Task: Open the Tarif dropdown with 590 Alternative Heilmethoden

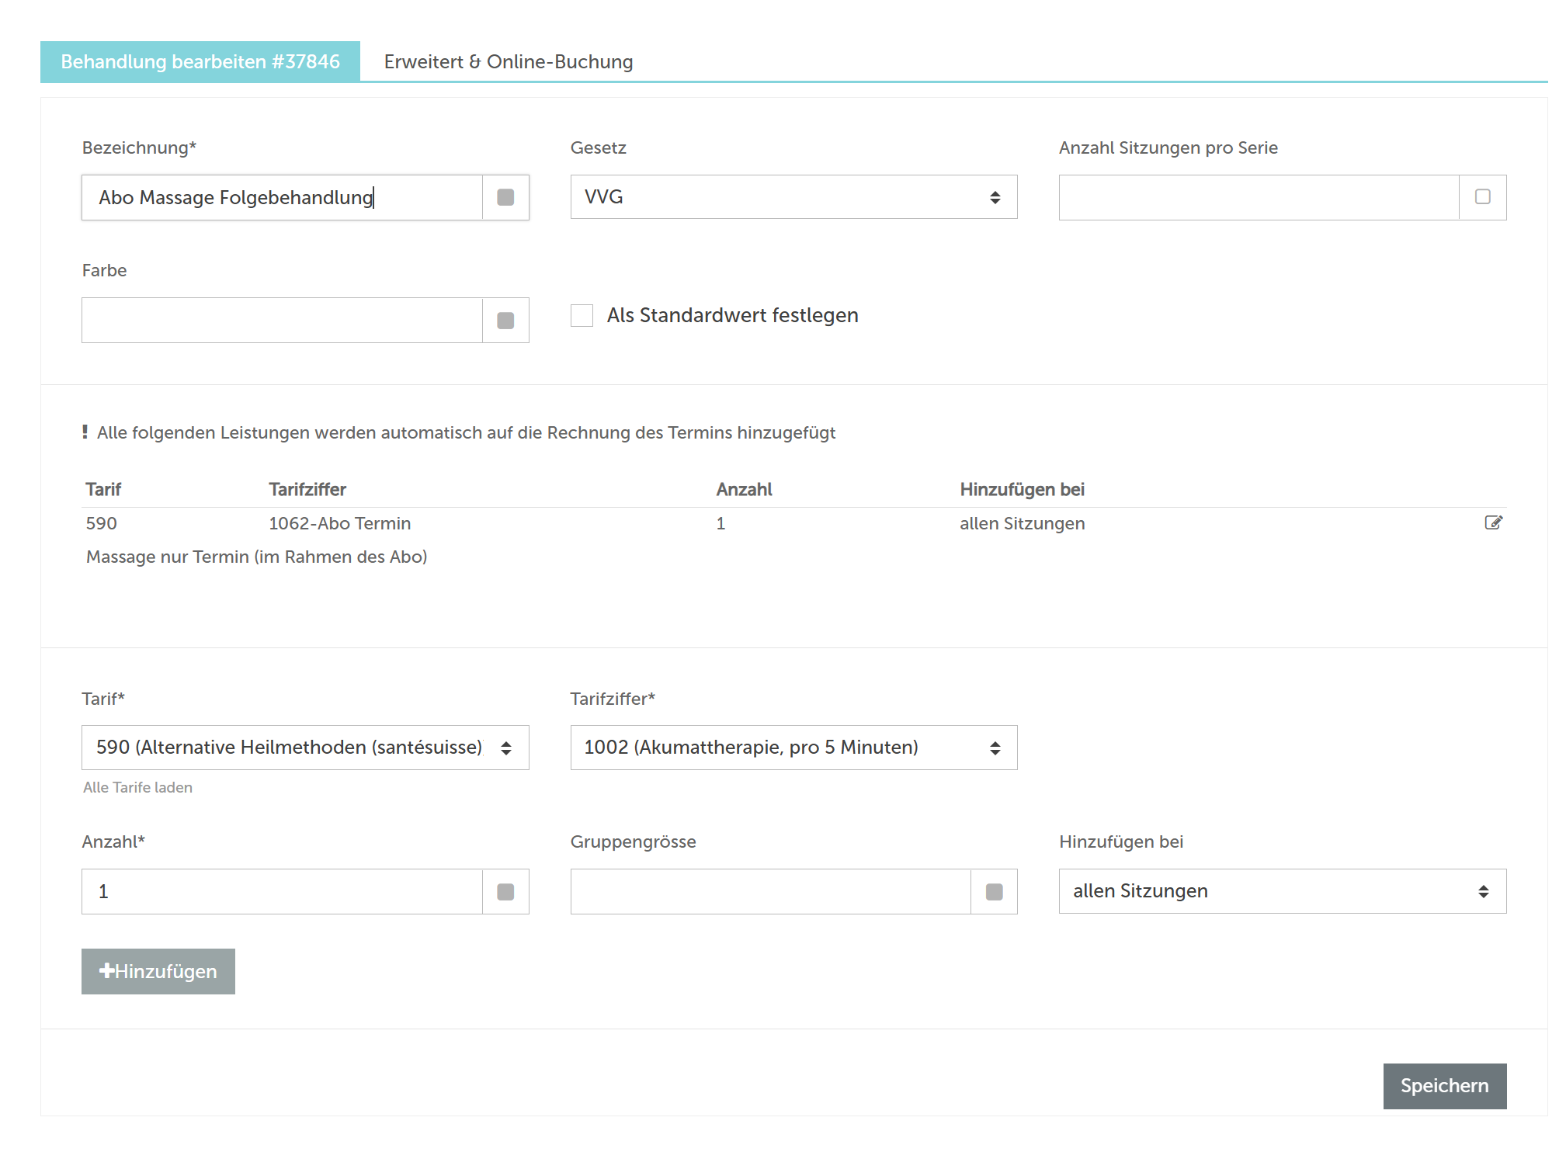Action: pyautogui.click(x=304, y=747)
